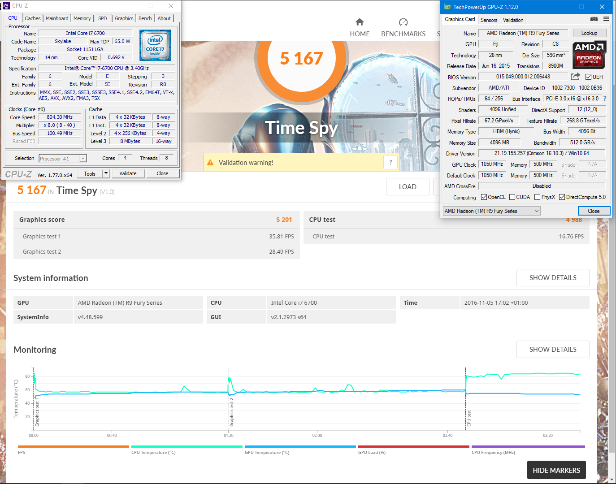Click the Graphics score 5 201 value
The width and height of the screenshot is (616, 484).
[x=284, y=220]
